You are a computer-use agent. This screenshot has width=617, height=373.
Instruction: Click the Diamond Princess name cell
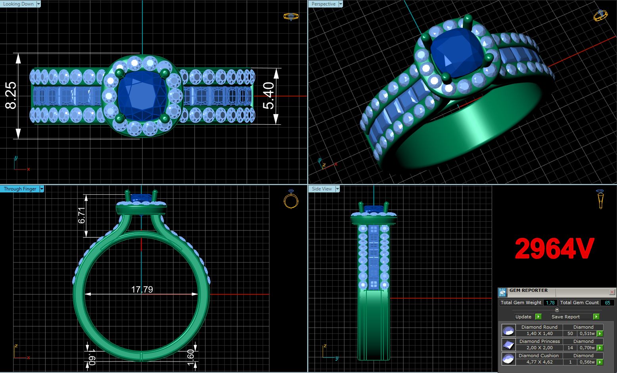(539, 341)
